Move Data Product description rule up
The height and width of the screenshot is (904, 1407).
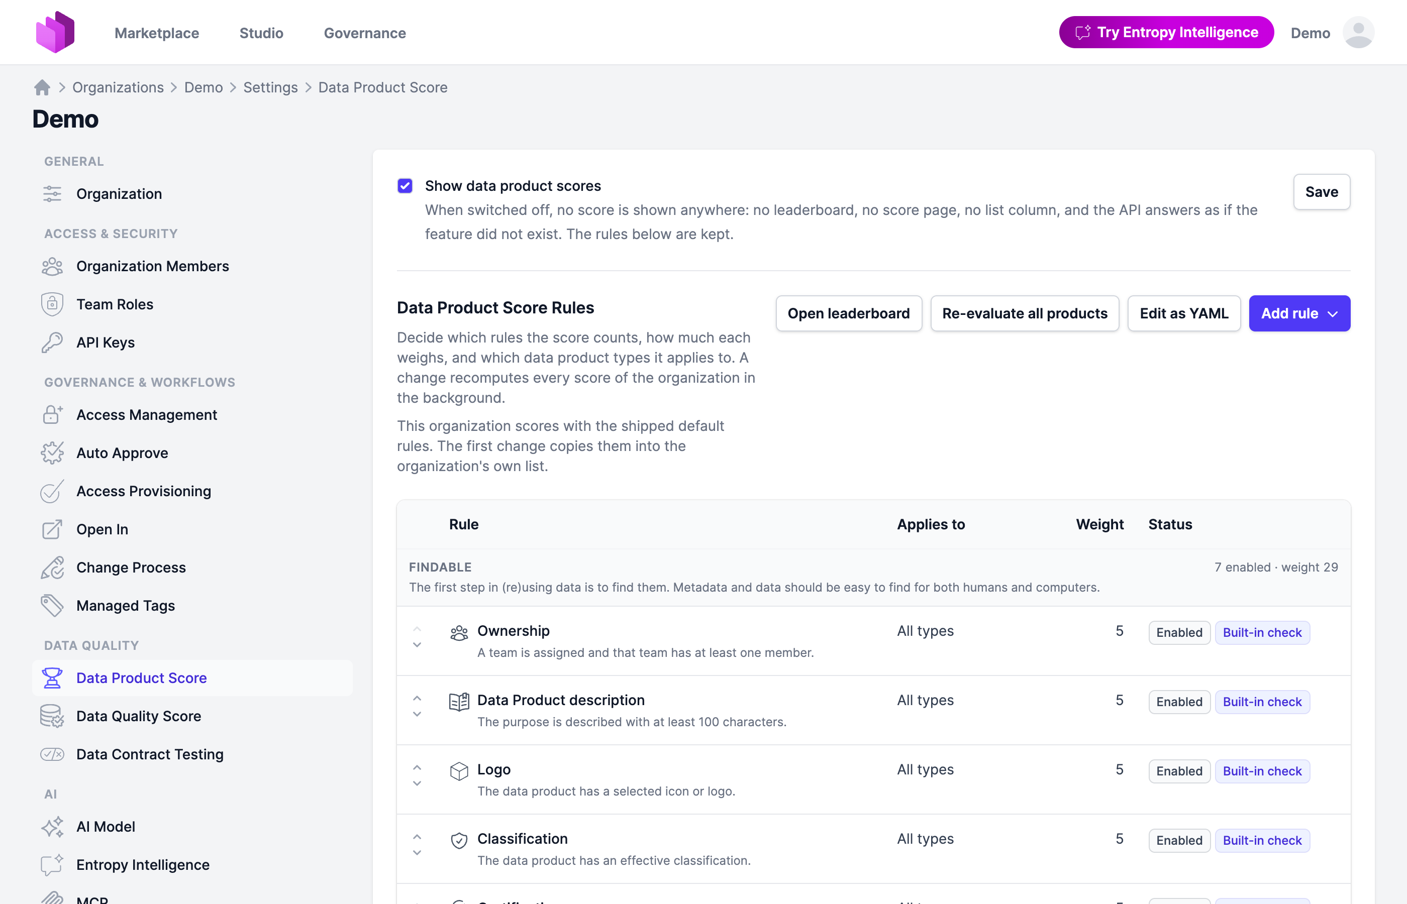[x=417, y=699]
